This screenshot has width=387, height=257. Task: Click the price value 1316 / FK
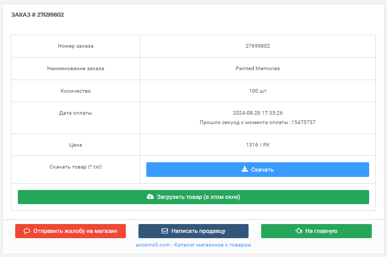tap(257, 145)
